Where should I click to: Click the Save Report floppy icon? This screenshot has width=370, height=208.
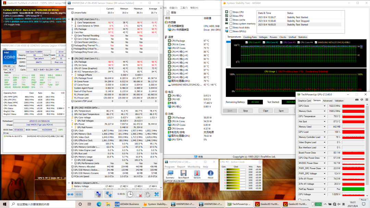tap(183, 173)
